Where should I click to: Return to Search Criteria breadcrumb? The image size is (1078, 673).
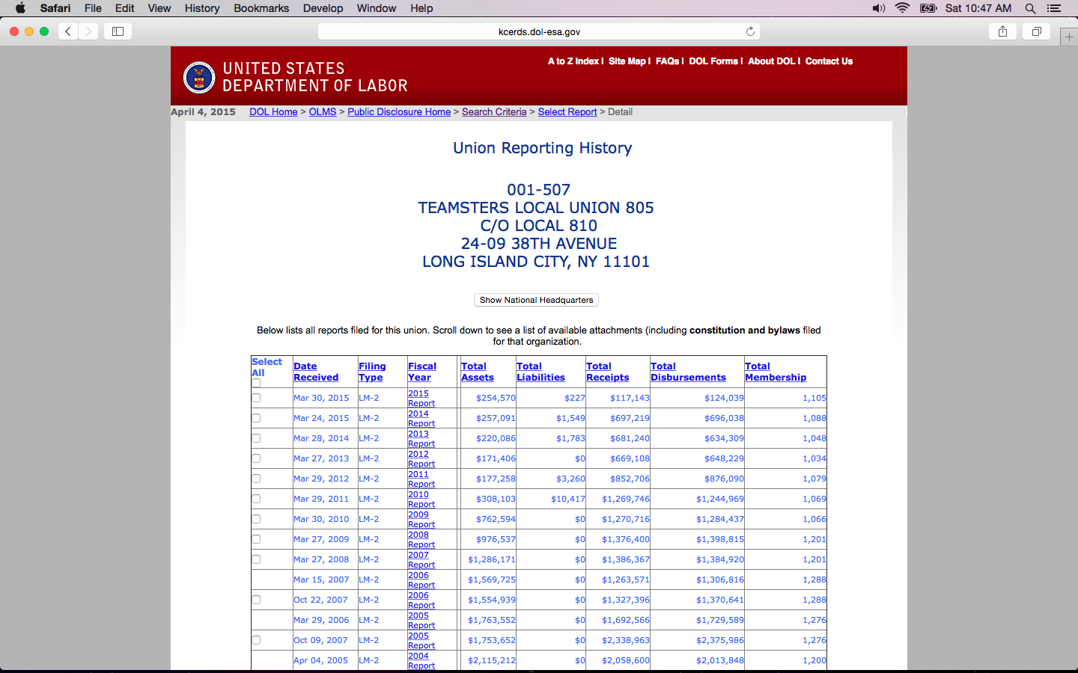(x=494, y=112)
